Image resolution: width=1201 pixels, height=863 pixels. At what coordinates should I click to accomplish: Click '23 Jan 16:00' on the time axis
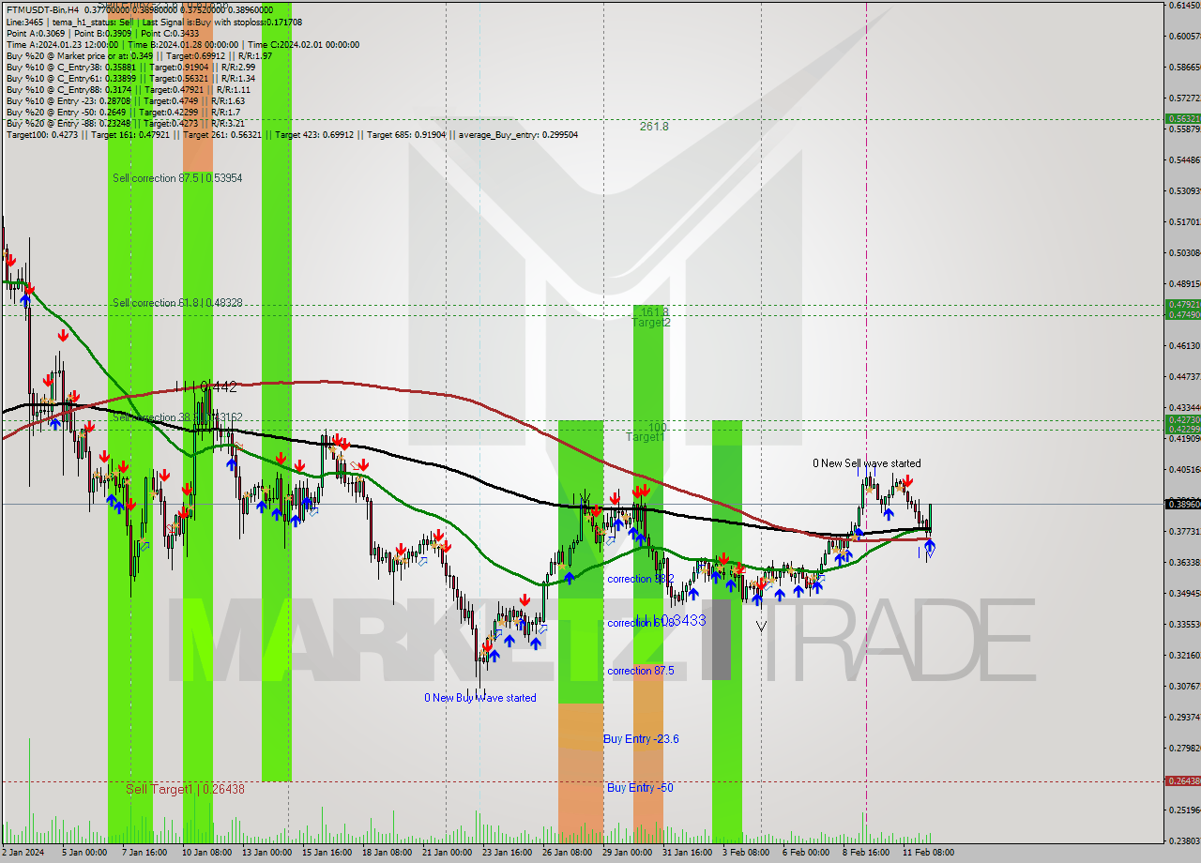[x=507, y=853]
